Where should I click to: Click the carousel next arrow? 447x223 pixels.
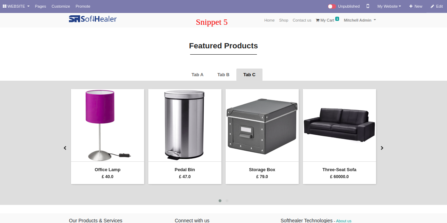click(x=382, y=148)
